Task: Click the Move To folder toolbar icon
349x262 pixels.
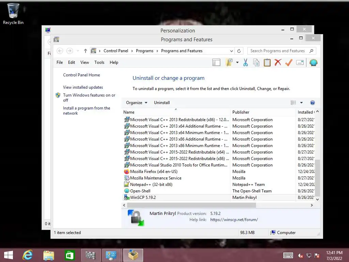Action: 229,63
